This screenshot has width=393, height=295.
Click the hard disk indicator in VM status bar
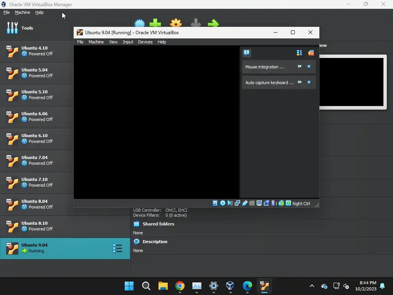click(x=215, y=203)
